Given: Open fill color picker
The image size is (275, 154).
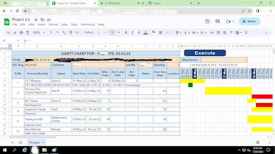Looking at the screenshot, I should click(154, 32).
